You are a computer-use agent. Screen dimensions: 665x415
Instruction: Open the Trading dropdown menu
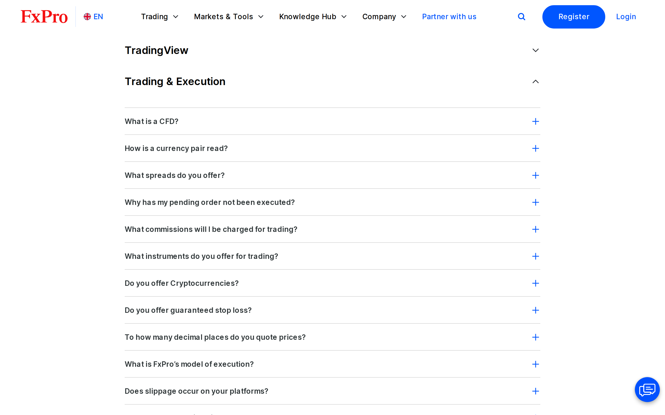pos(160,17)
